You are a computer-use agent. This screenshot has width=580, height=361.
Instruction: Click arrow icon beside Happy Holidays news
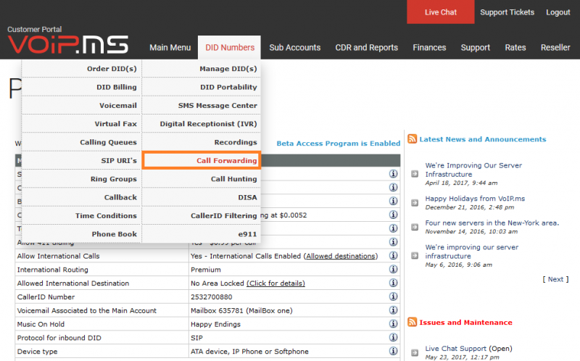415,203
